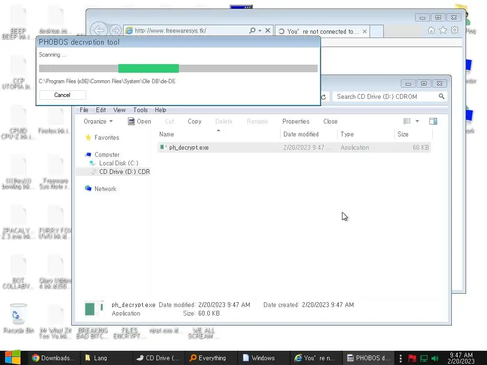
Task: Click the volume speaker tray icon
Action: click(x=435, y=358)
